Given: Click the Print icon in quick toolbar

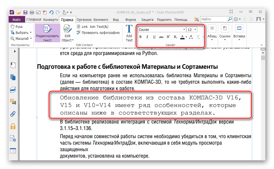Looking at the screenshot, I should pyautogui.click(x=32, y=12).
